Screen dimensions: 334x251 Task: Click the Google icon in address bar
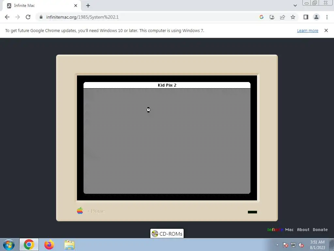262,17
